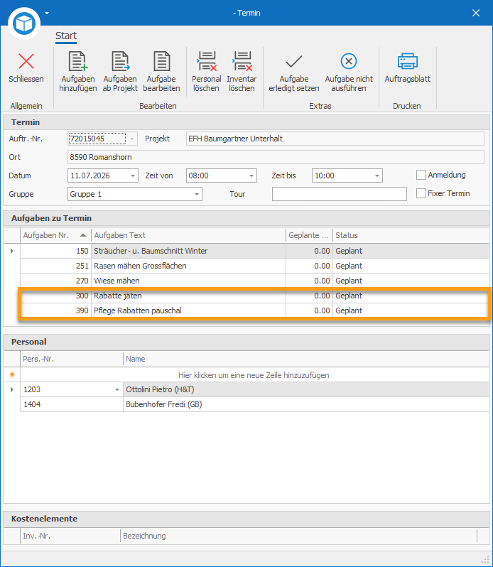
Task: Click Personal löschen icon
Action: click(x=207, y=61)
